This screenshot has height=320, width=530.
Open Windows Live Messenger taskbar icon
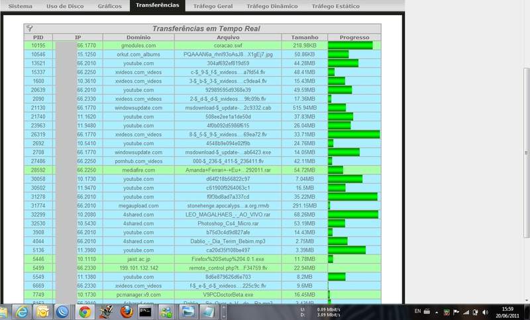pos(166,312)
